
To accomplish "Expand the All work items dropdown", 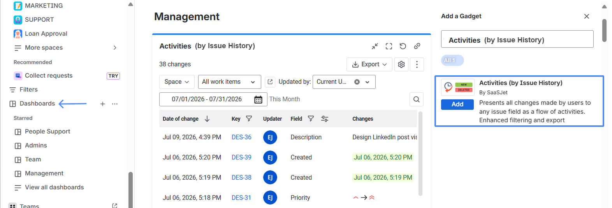I will click(x=230, y=82).
